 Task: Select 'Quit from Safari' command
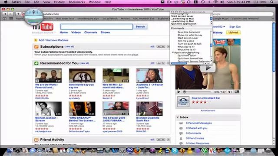click(187, 55)
